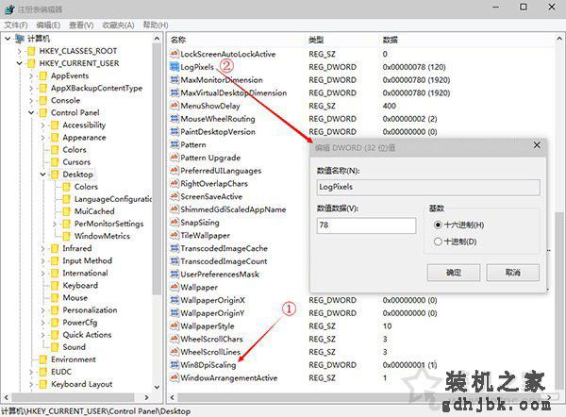Click the tree pane vertical scrollbar down arrow
Viewport: 566px width, 417px height.
(157, 388)
